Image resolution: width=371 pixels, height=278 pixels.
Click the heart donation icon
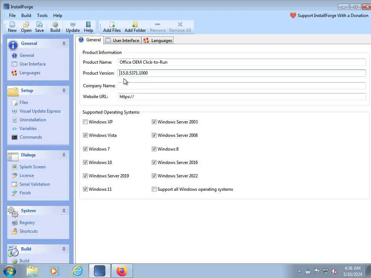[x=293, y=16]
